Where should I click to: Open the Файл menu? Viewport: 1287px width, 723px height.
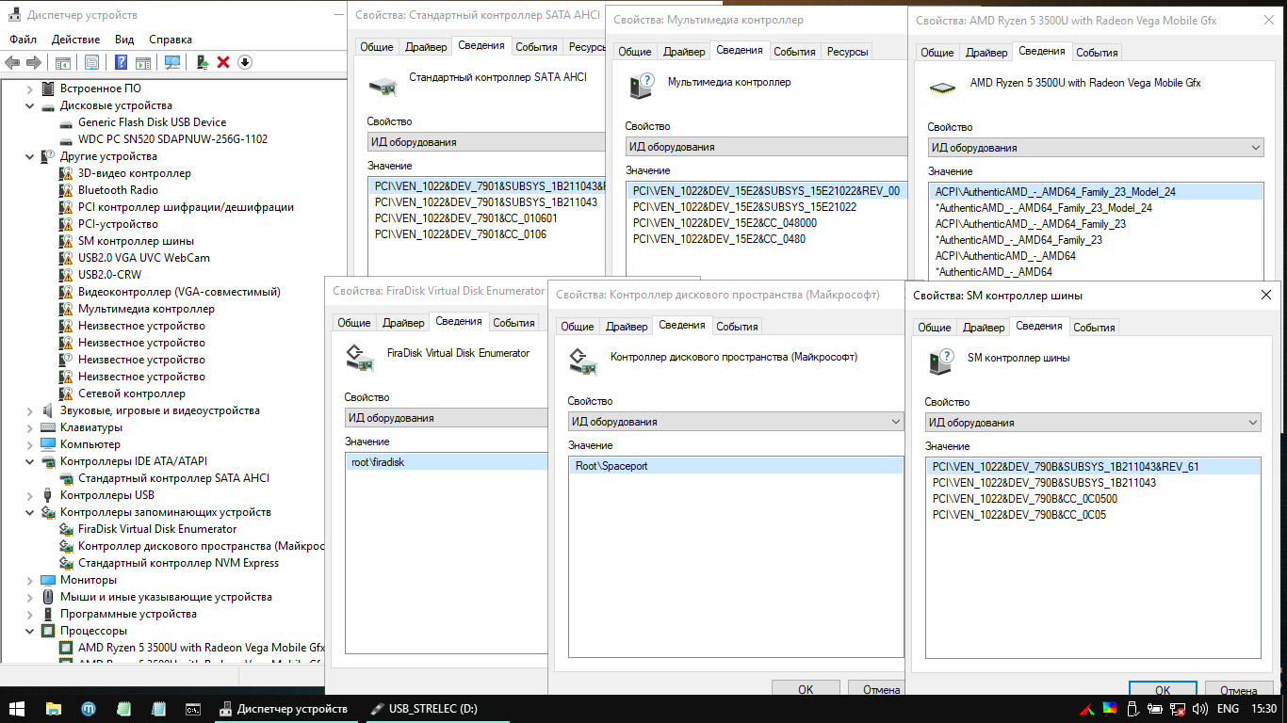24,40
